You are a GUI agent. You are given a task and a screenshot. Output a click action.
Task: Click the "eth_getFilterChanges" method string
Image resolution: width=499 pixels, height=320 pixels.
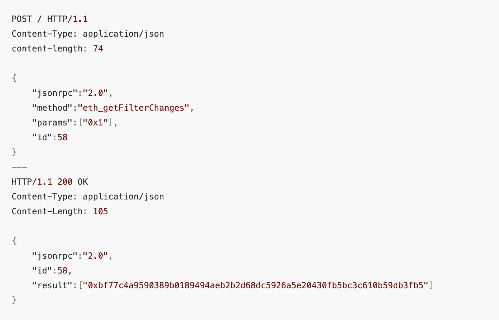click(133, 108)
